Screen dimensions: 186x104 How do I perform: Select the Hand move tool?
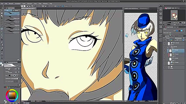pos(2,13)
